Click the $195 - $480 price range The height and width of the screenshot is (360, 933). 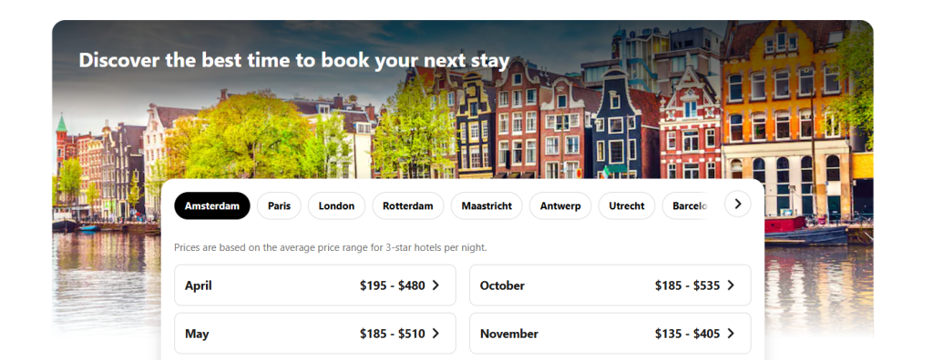click(392, 285)
